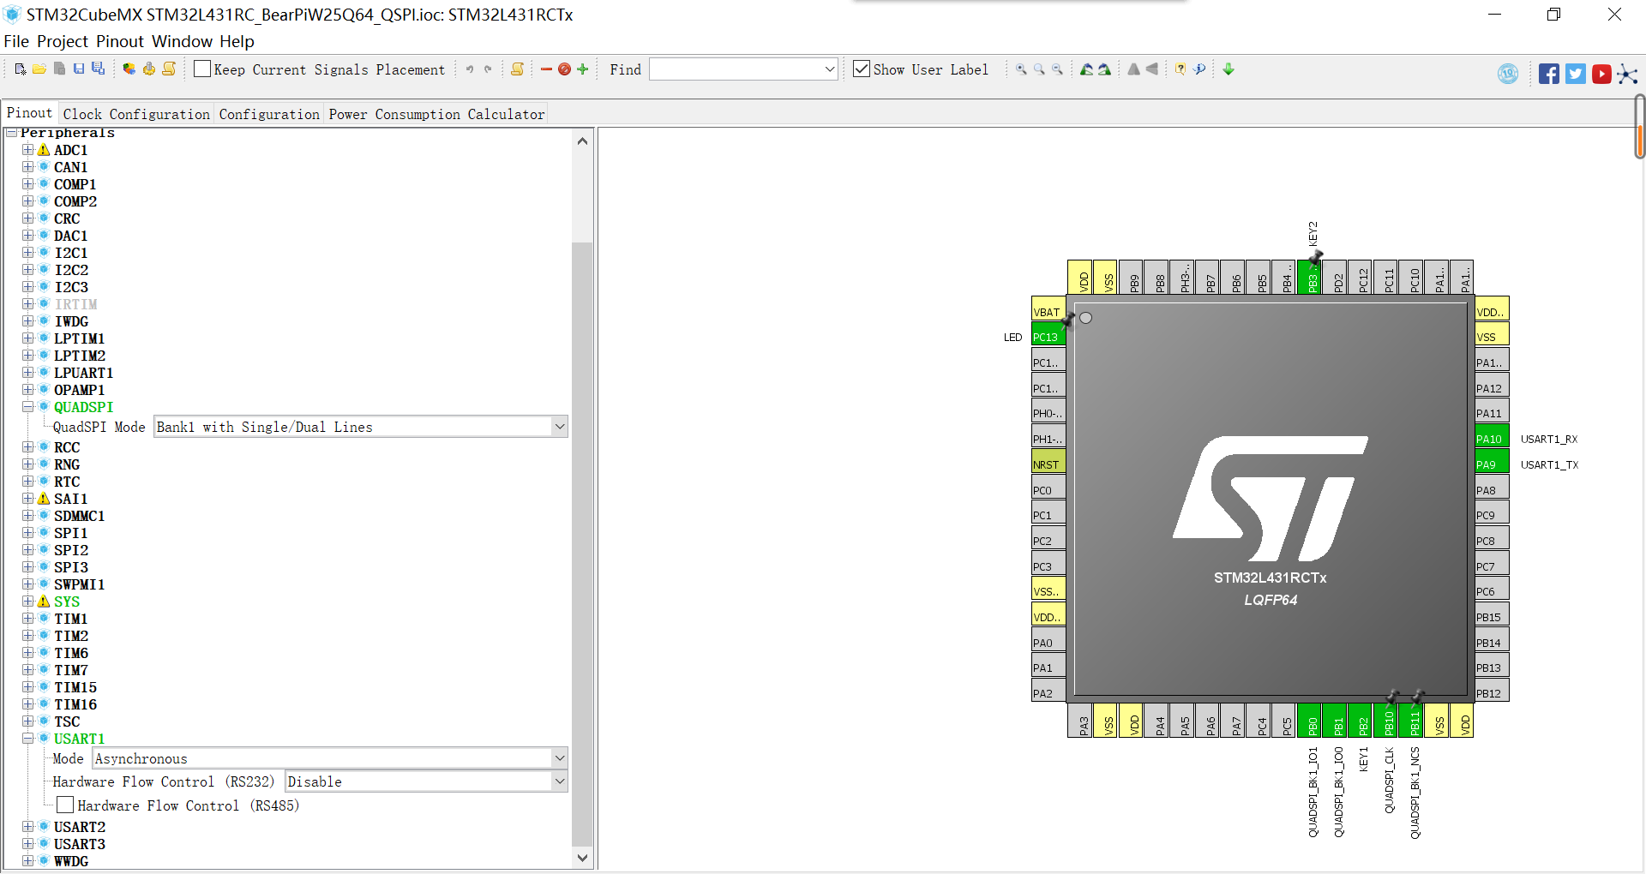Click the peripheral tree vertical scrollbar thumb
Viewport: 1646px width, 874px height.
click(582, 544)
